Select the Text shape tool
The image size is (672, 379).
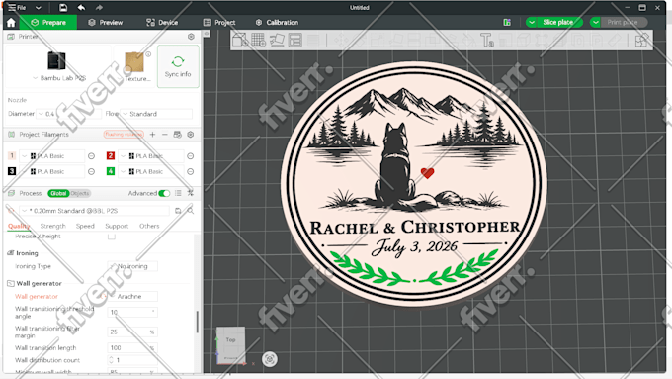pos(487,40)
